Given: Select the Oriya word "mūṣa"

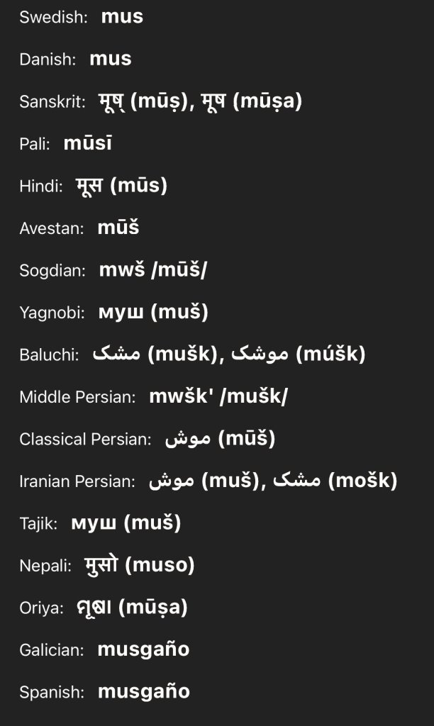Looking at the screenshot, I should [x=94, y=608].
